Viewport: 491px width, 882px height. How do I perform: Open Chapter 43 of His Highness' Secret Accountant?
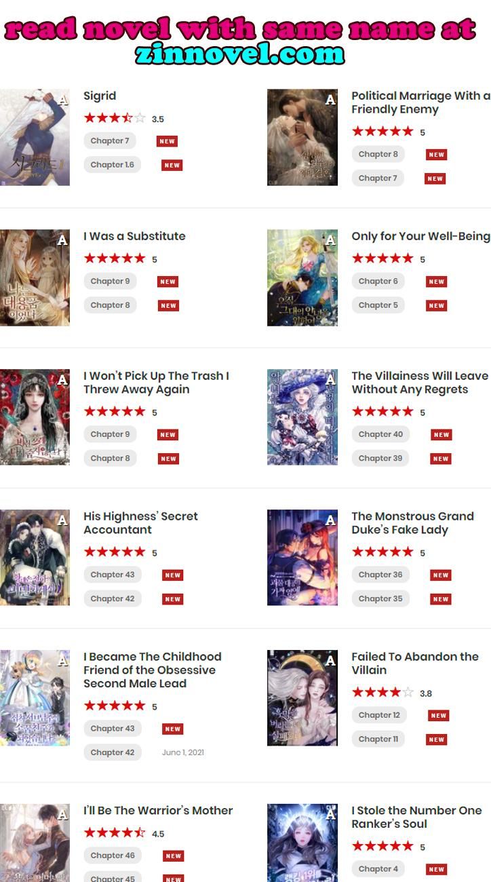tap(113, 575)
